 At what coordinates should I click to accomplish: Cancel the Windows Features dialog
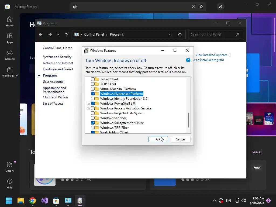point(181,139)
